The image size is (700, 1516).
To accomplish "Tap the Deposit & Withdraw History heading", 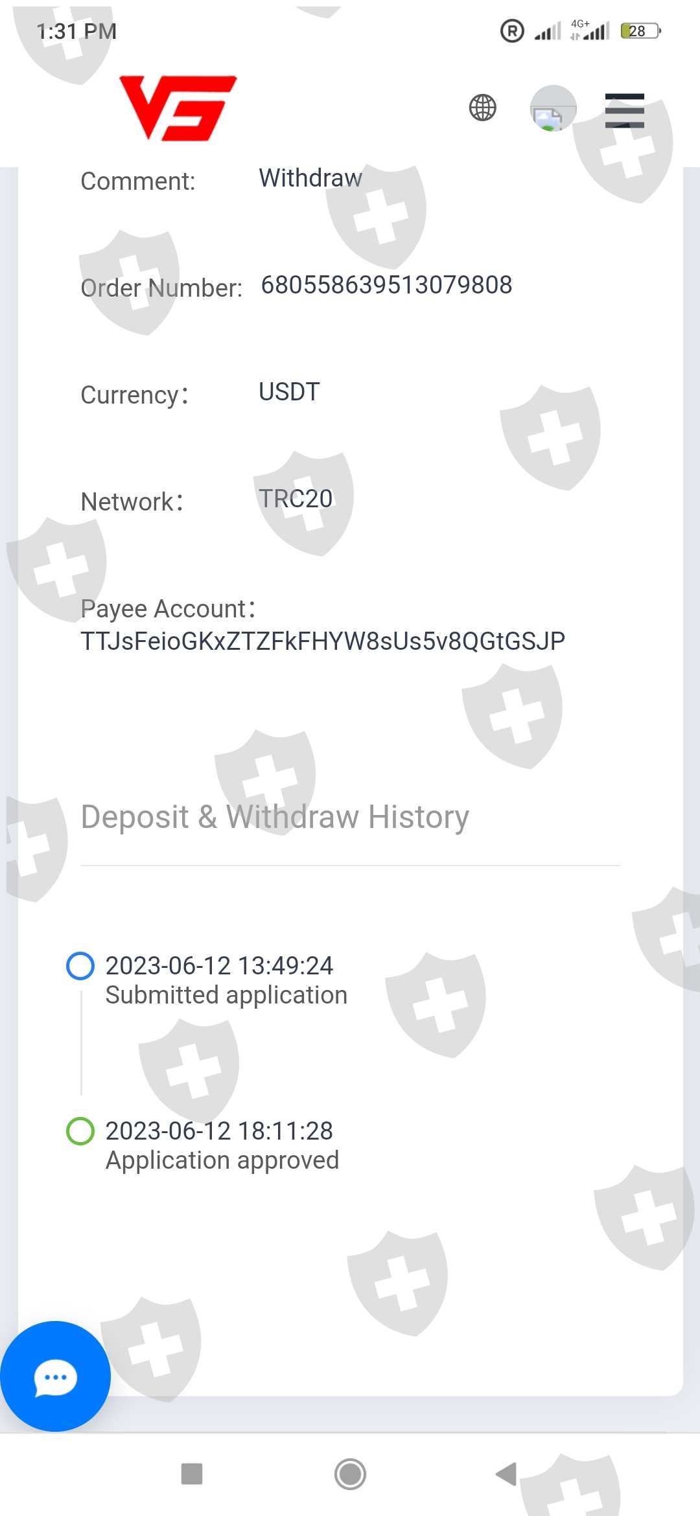I will [x=275, y=817].
